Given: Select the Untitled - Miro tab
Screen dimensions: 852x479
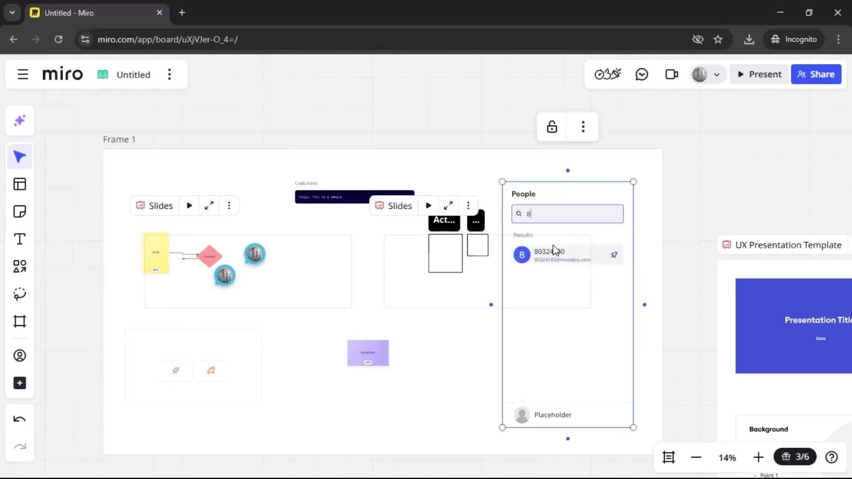Looking at the screenshot, I should click(96, 12).
